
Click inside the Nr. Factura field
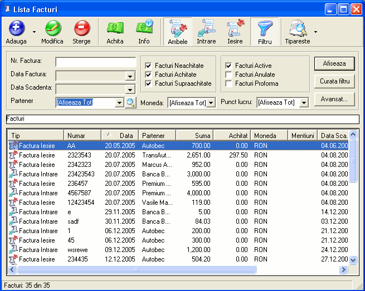pyautogui.click(x=95, y=62)
